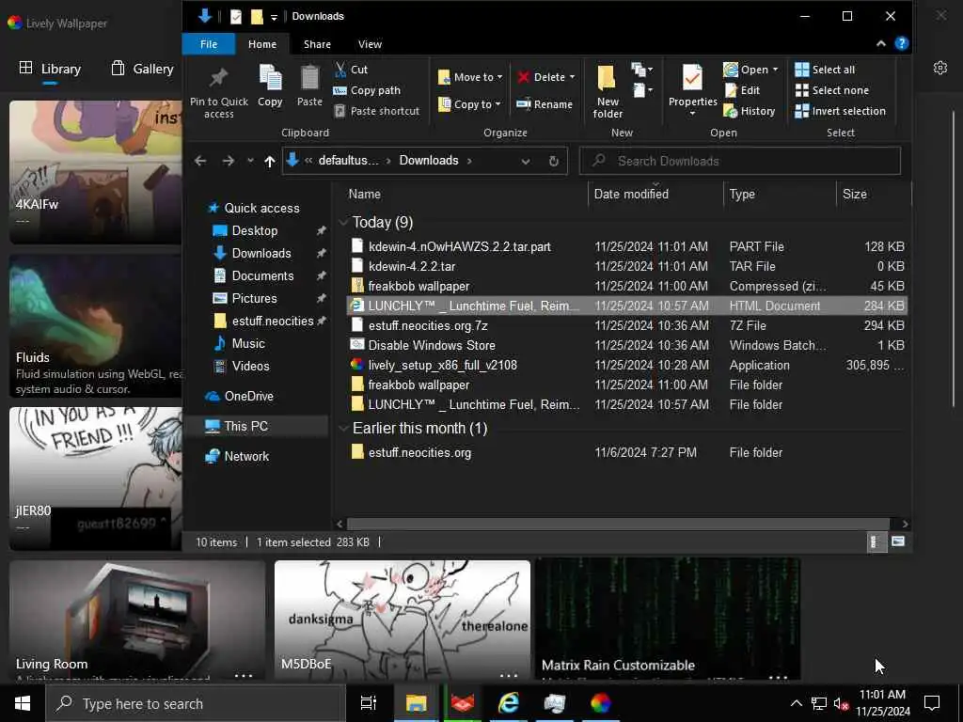Screen dimensions: 963x722
Task: Show hidden system tray icons
Action: coord(796,703)
